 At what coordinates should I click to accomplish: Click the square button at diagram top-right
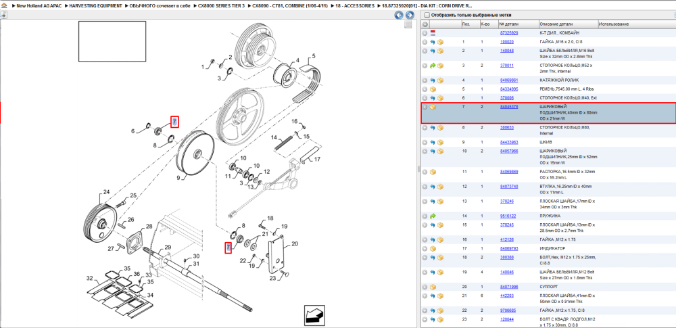pos(408,25)
